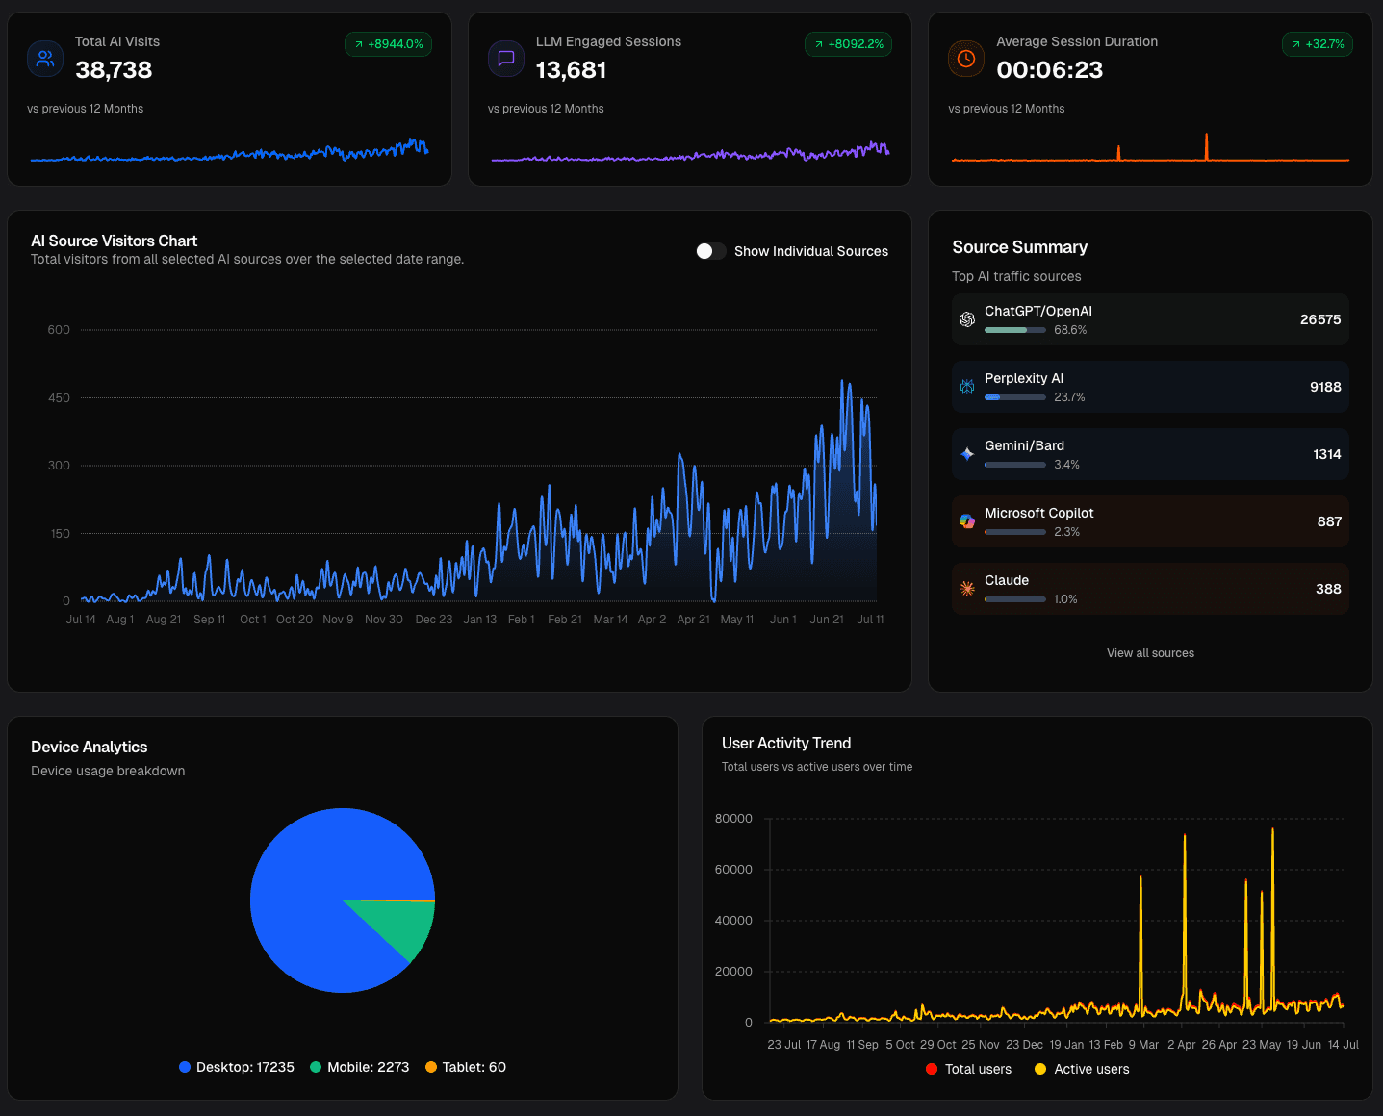
Task: Click the View all sources link
Action: point(1150,652)
